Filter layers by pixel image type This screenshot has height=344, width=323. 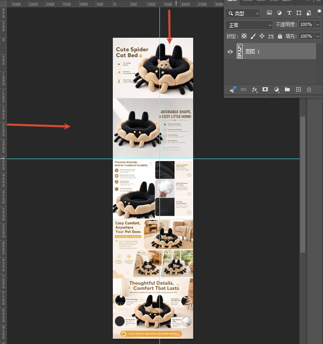[x=269, y=13]
